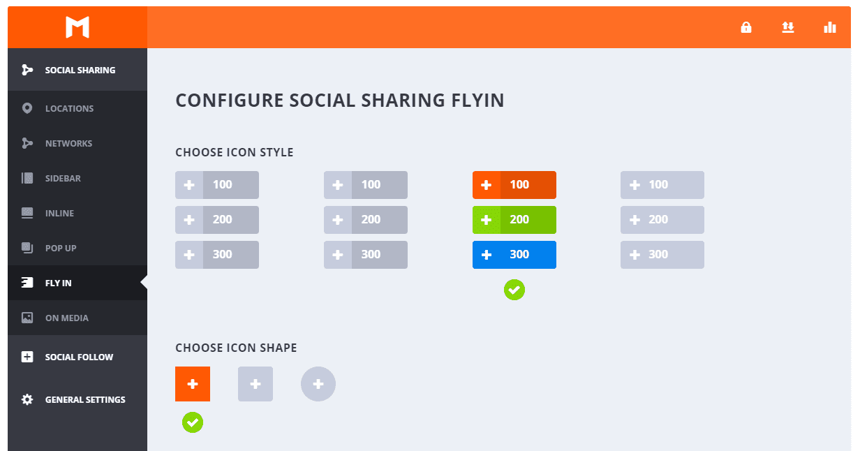Viewport: 860px width, 451px height.
Task: Click the lock icon in header
Action: coord(746,27)
